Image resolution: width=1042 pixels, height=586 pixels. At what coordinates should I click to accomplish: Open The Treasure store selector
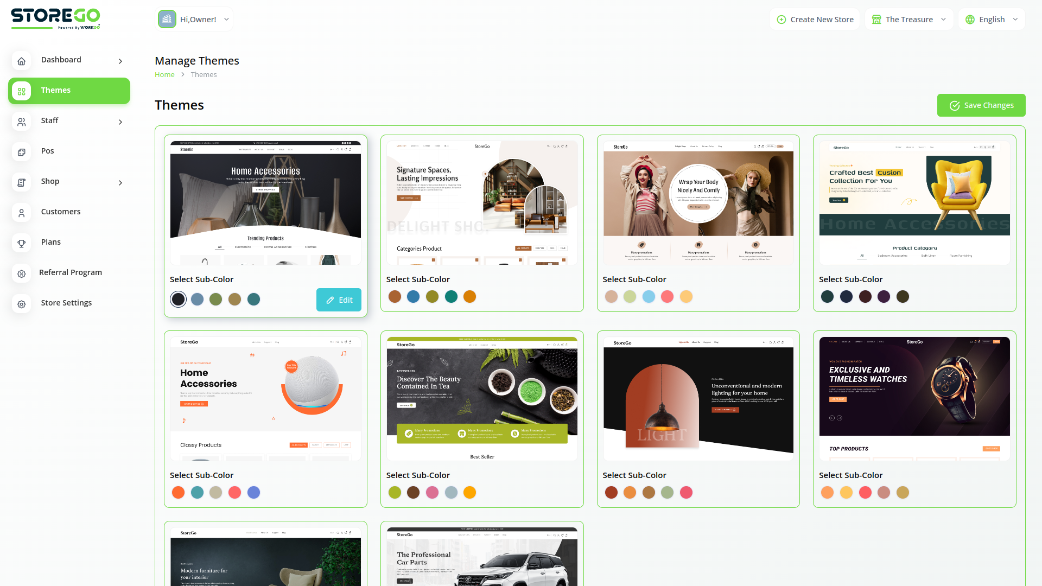908,19
